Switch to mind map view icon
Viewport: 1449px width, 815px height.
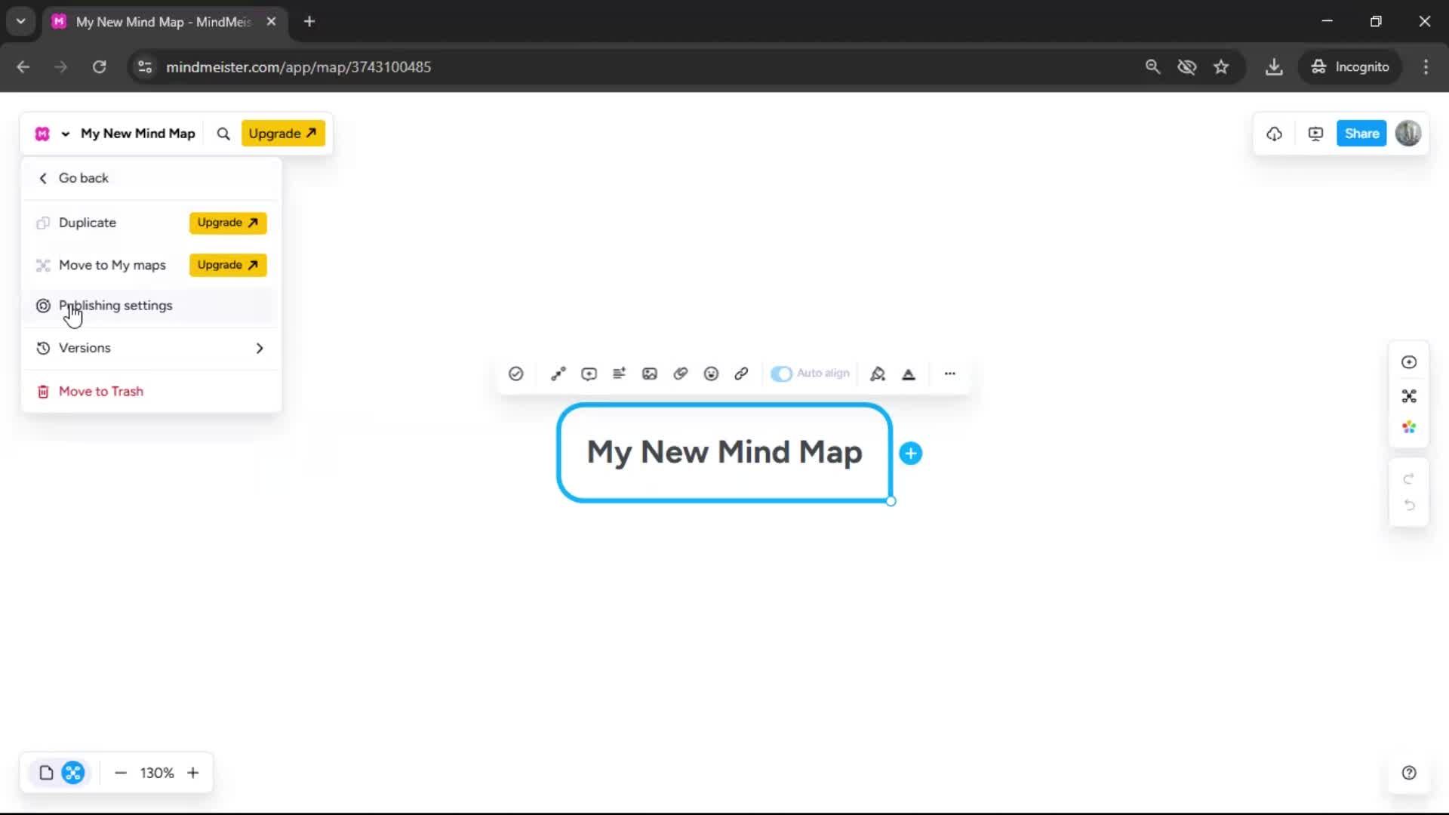73,773
